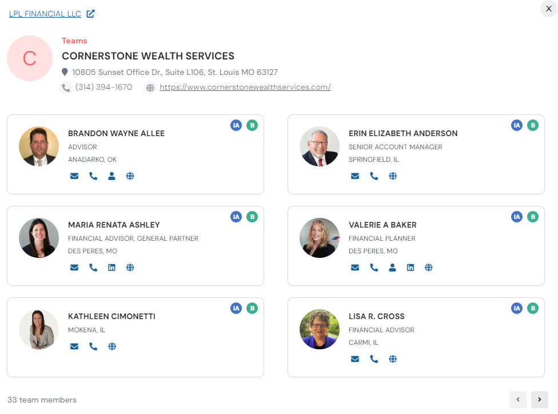Image resolution: width=558 pixels, height=414 pixels.
Task: Go to next page of team members
Action: tap(539, 400)
